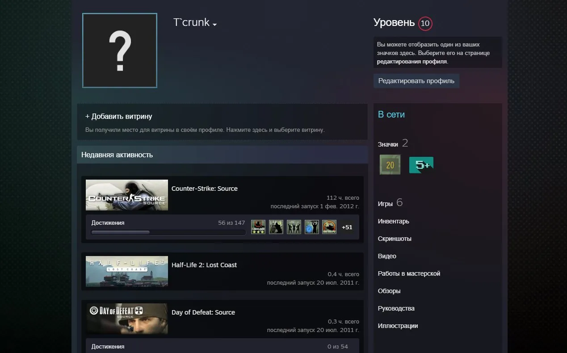Open the Counter-Strike: Source title link
This screenshot has height=353, width=567.
click(x=205, y=189)
